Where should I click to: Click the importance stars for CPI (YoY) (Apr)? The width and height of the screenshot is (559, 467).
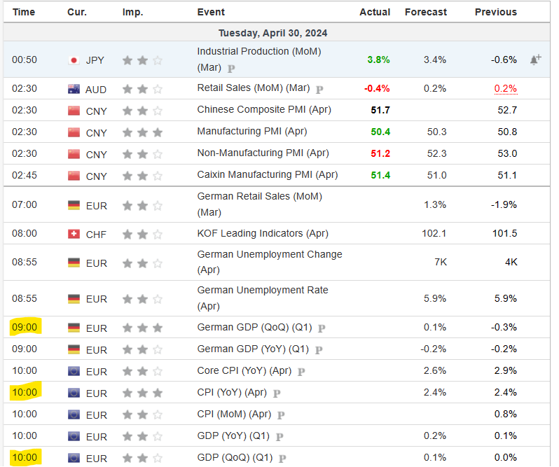[x=142, y=393]
